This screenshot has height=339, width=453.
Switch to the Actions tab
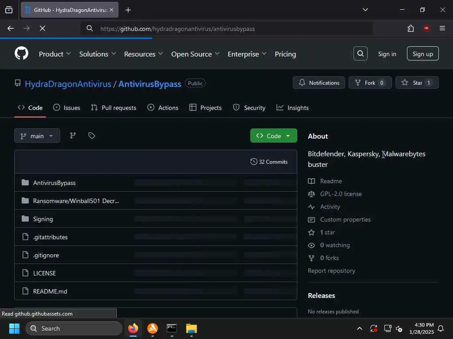pos(163,108)
